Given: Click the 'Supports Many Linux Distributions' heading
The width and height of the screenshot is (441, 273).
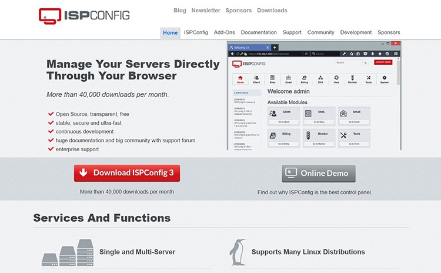Looking at the screenshot, I should [308, 252].
